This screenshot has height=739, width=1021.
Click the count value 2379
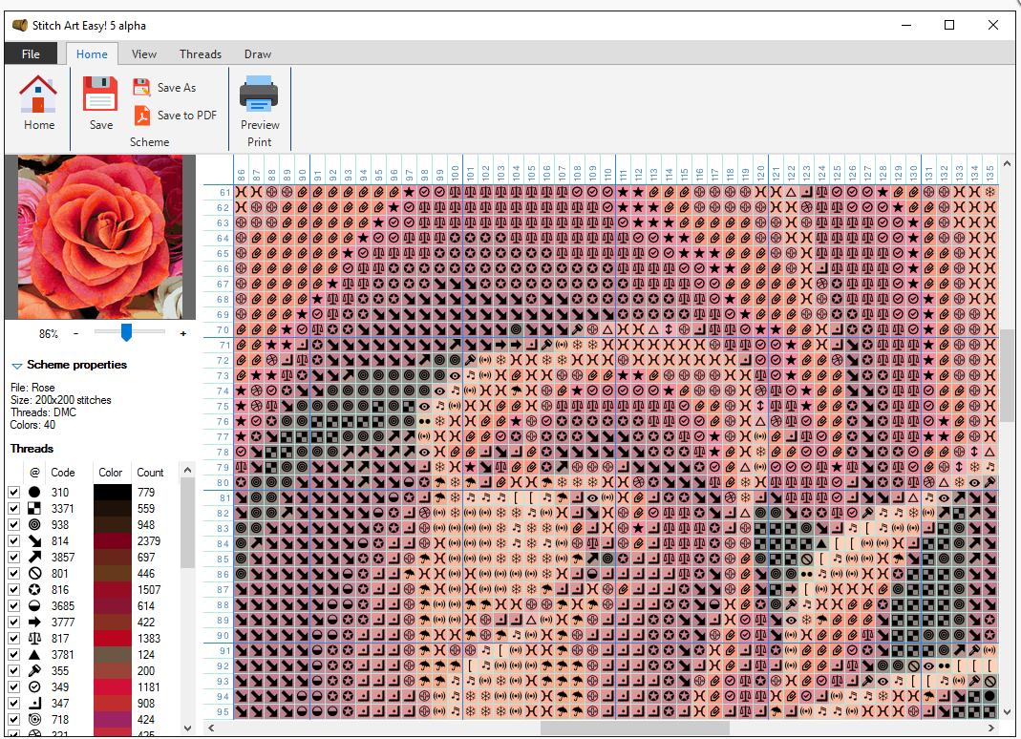point(149,541)
